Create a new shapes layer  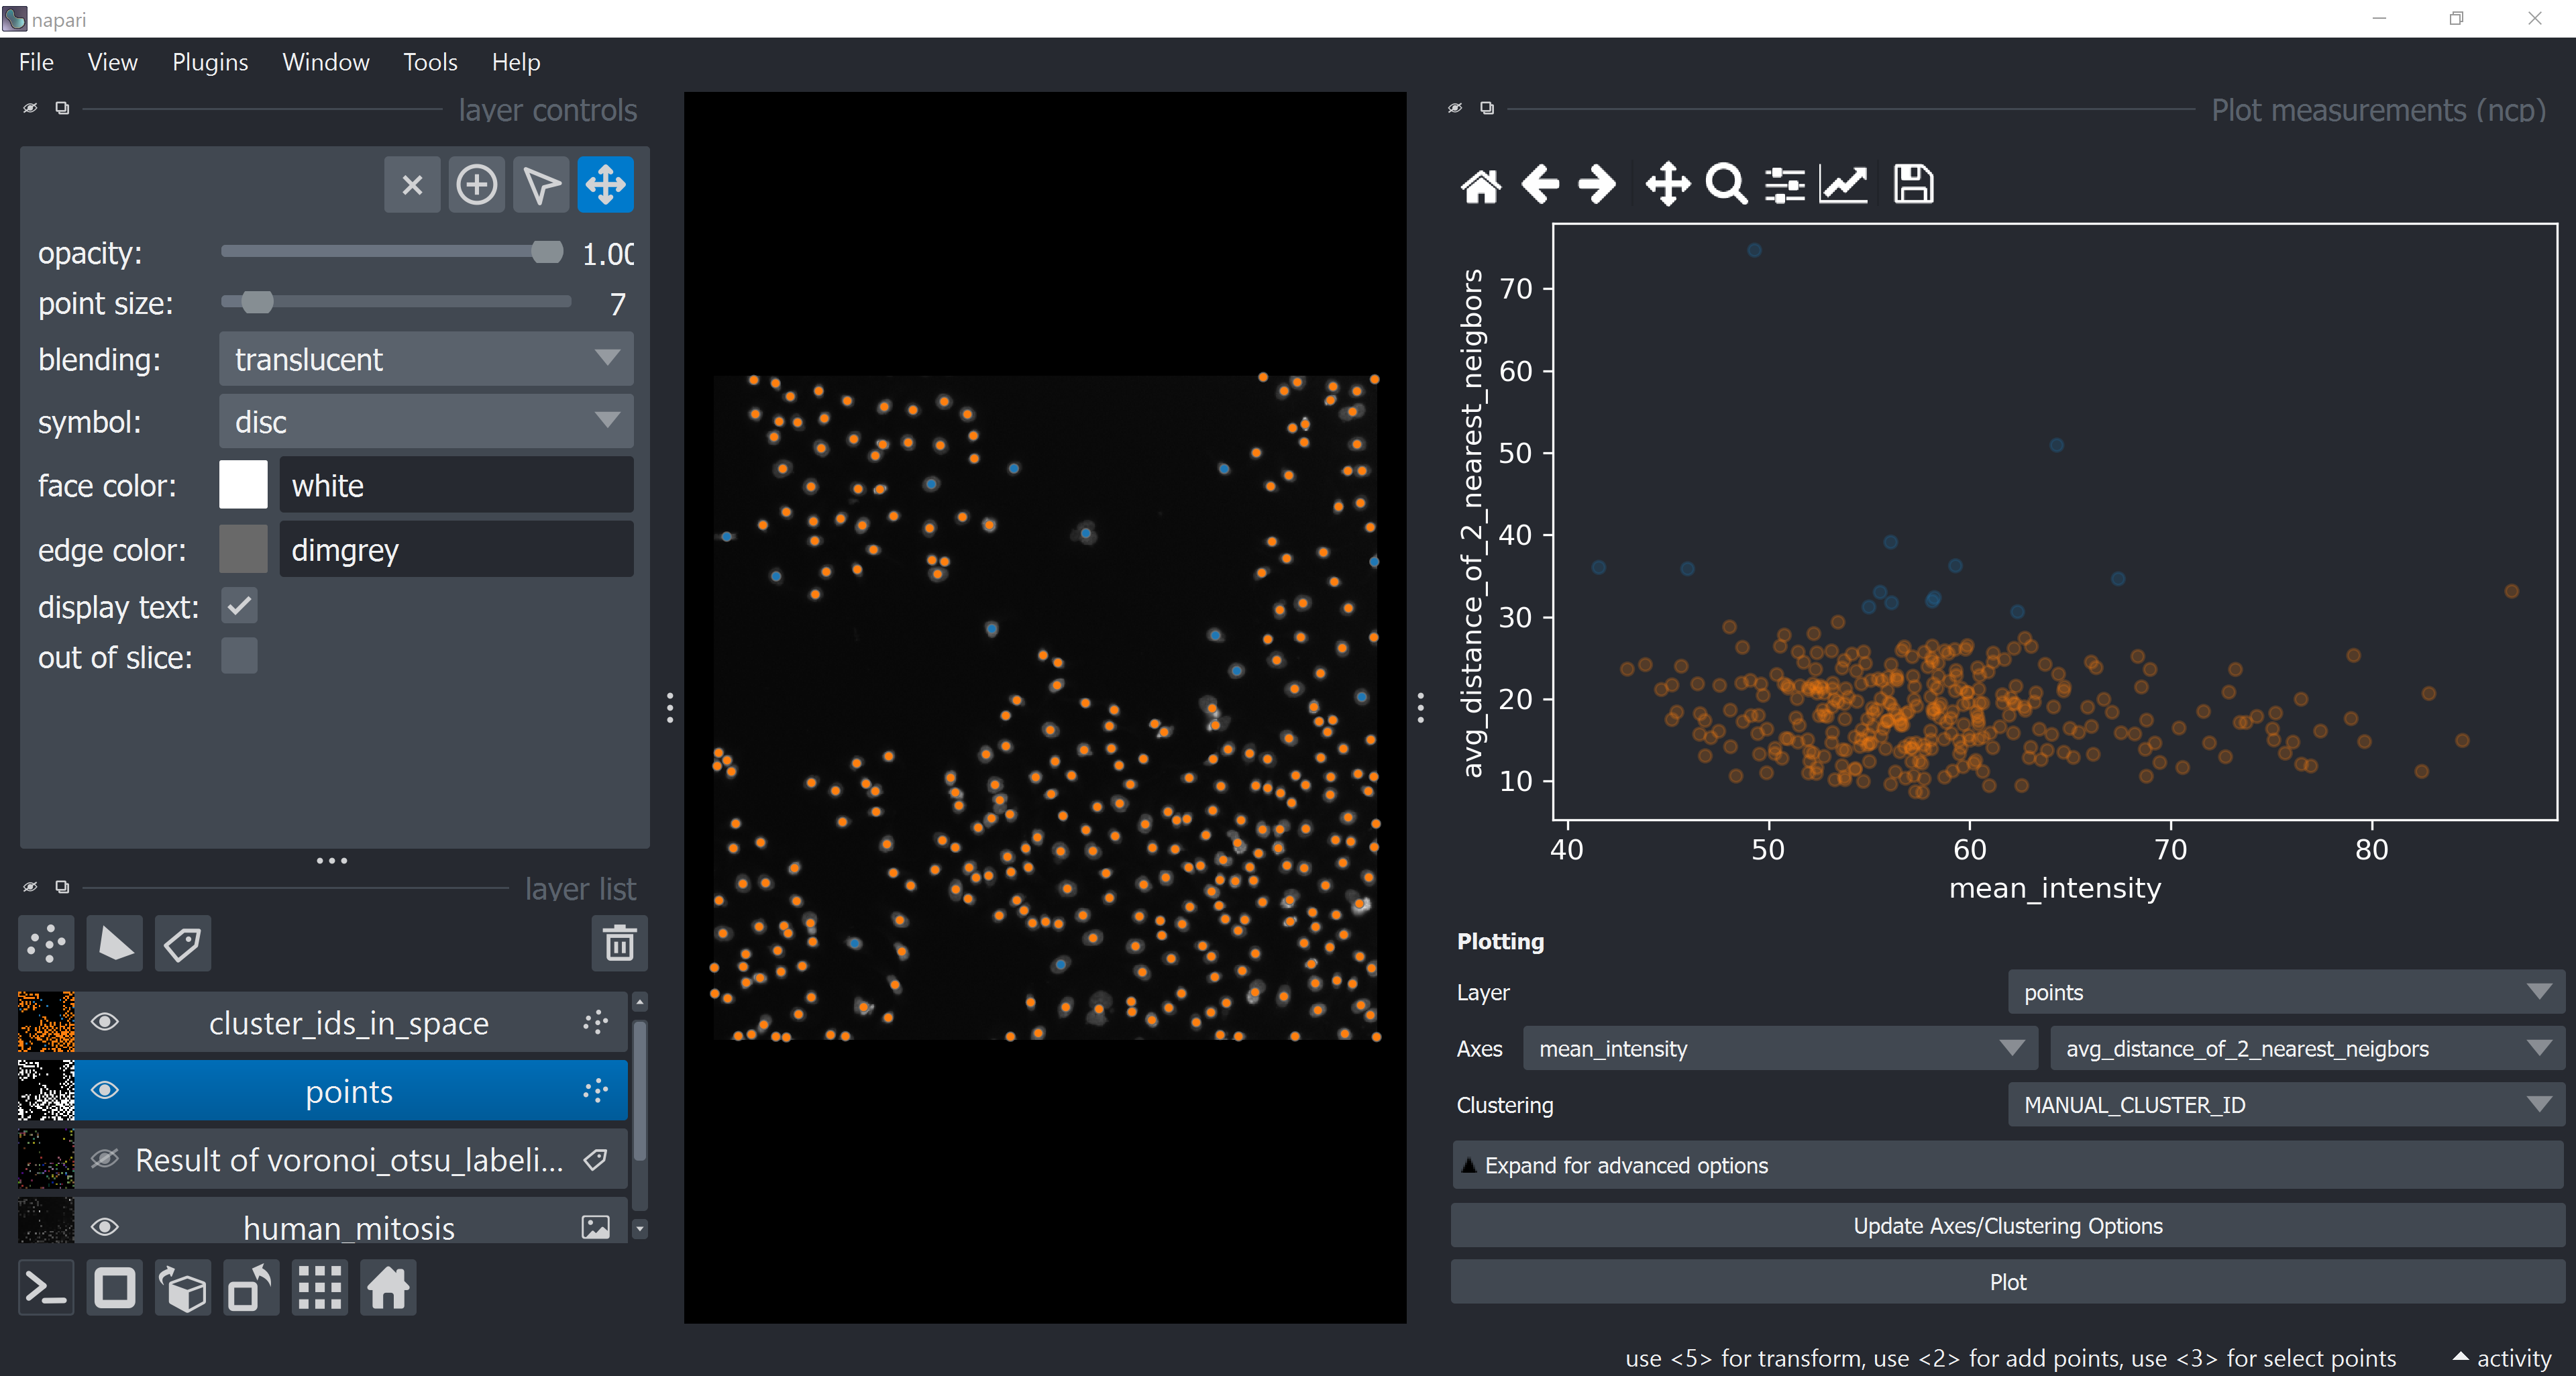(x=115, y=943)
